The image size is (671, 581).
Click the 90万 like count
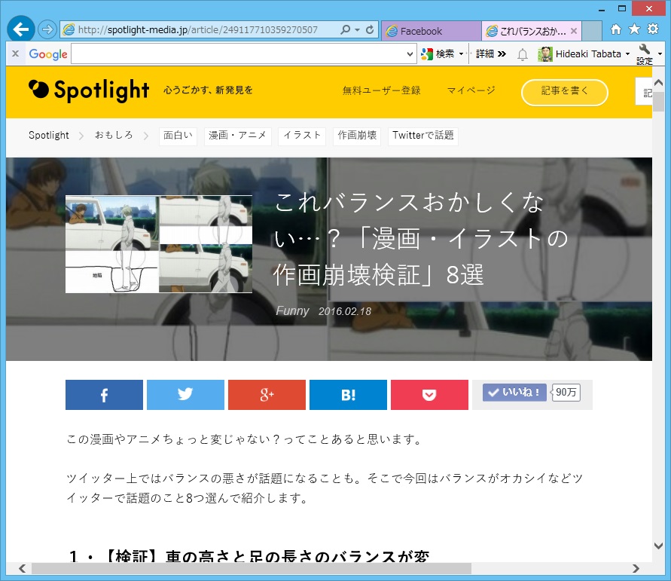[566, 392]
